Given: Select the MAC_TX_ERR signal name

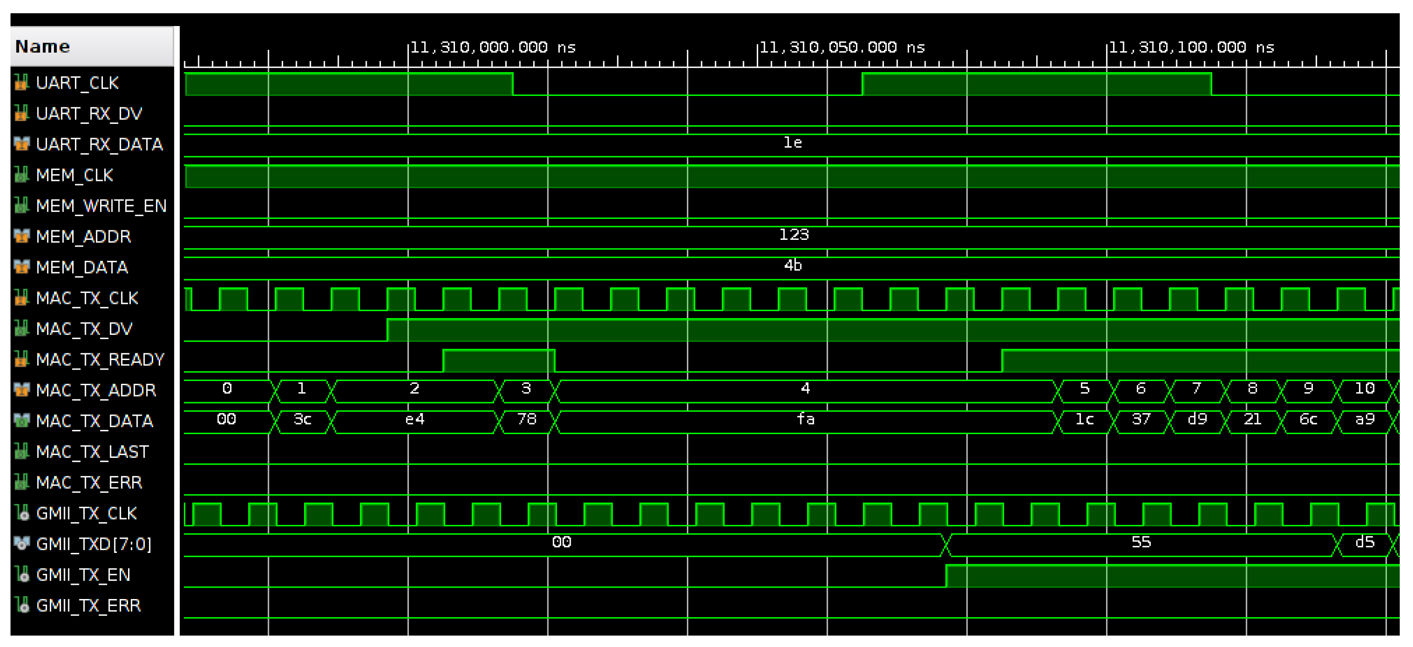Looking at the screenshot, I should 89,482.
